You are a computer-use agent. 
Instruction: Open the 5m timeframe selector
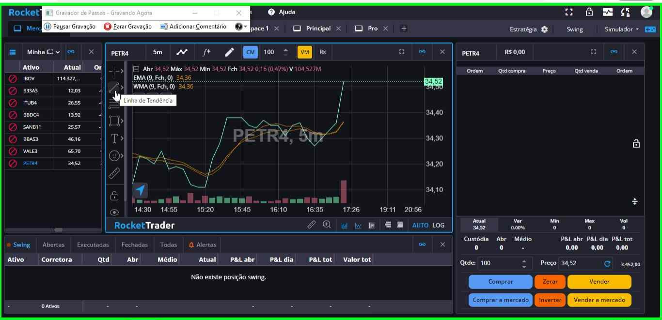tap(158, 52)
